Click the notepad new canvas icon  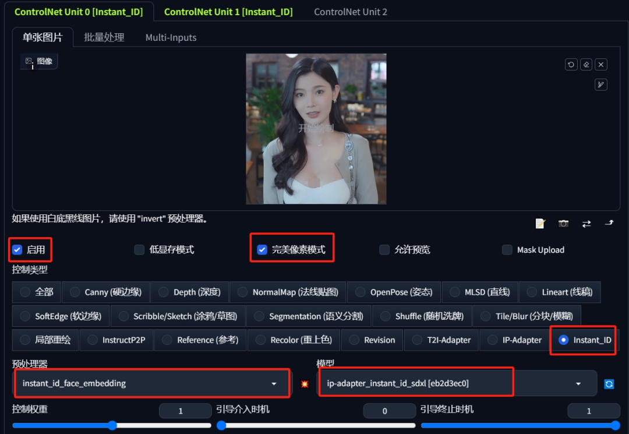(x=540, y=224)
